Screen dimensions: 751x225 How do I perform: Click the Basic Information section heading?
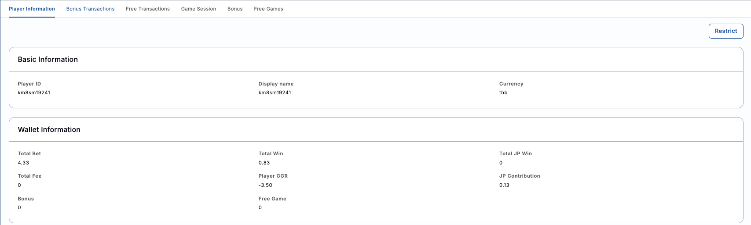pos(48,60)
